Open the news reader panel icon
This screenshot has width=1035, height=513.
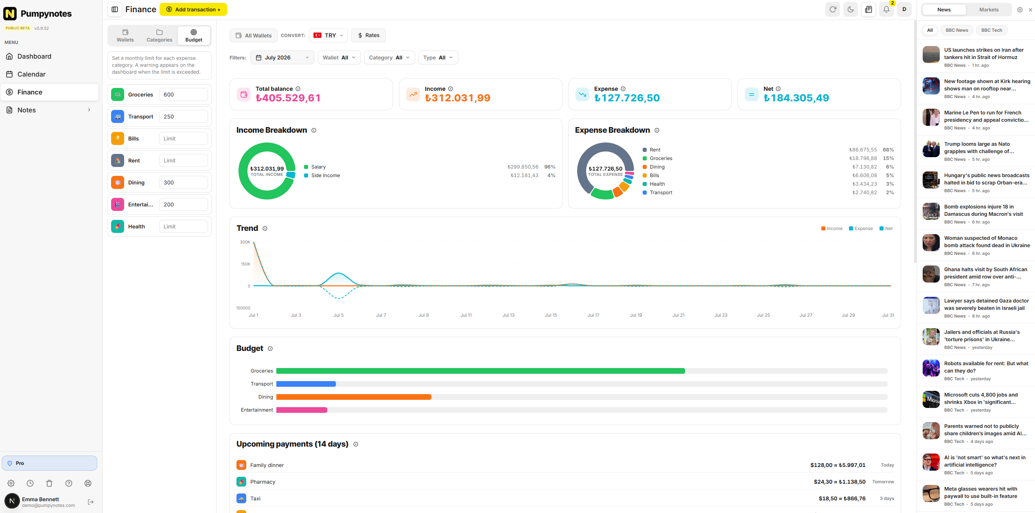(869, 9)
